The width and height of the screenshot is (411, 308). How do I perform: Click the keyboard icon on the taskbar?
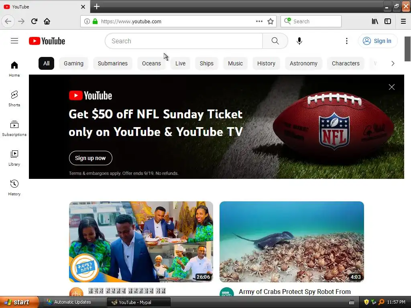pyautogui.click(x=352, y=302)
